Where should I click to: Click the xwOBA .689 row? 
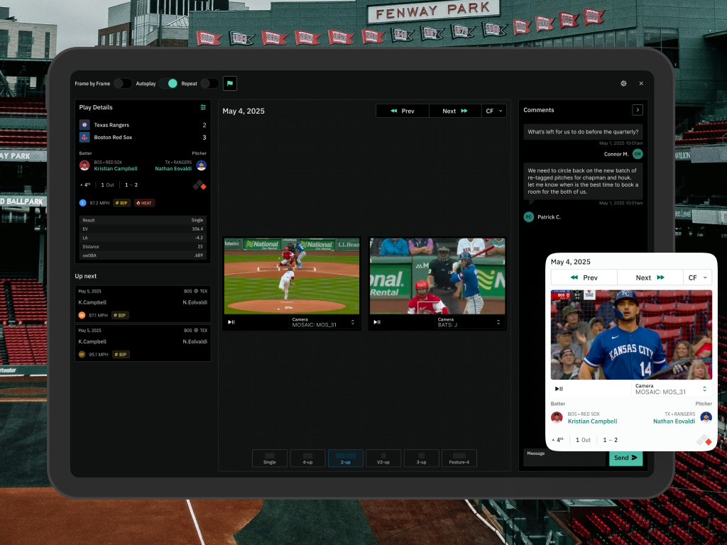pos(143,255)
